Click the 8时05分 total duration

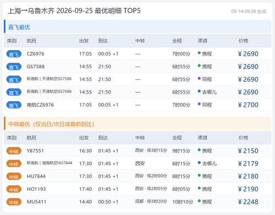[181, 189]
